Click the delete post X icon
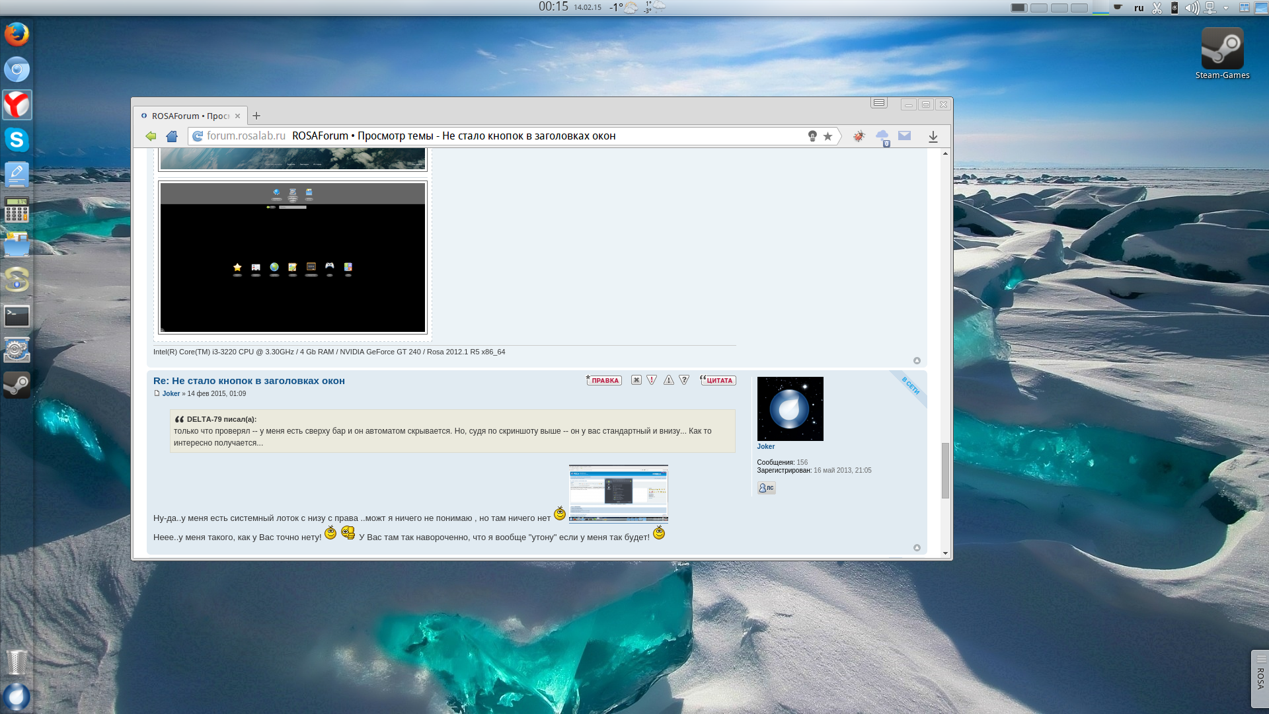The width and height of the screenshot is (1269, 714). click(636, 380)
